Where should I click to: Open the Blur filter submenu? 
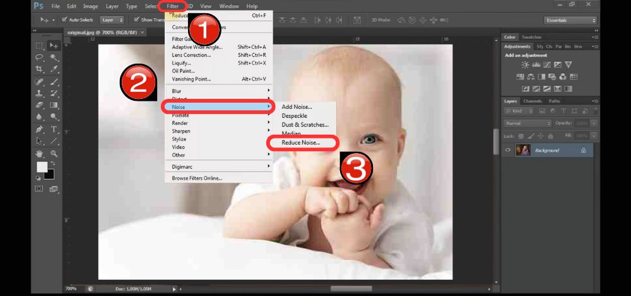(x=218, y=91)
